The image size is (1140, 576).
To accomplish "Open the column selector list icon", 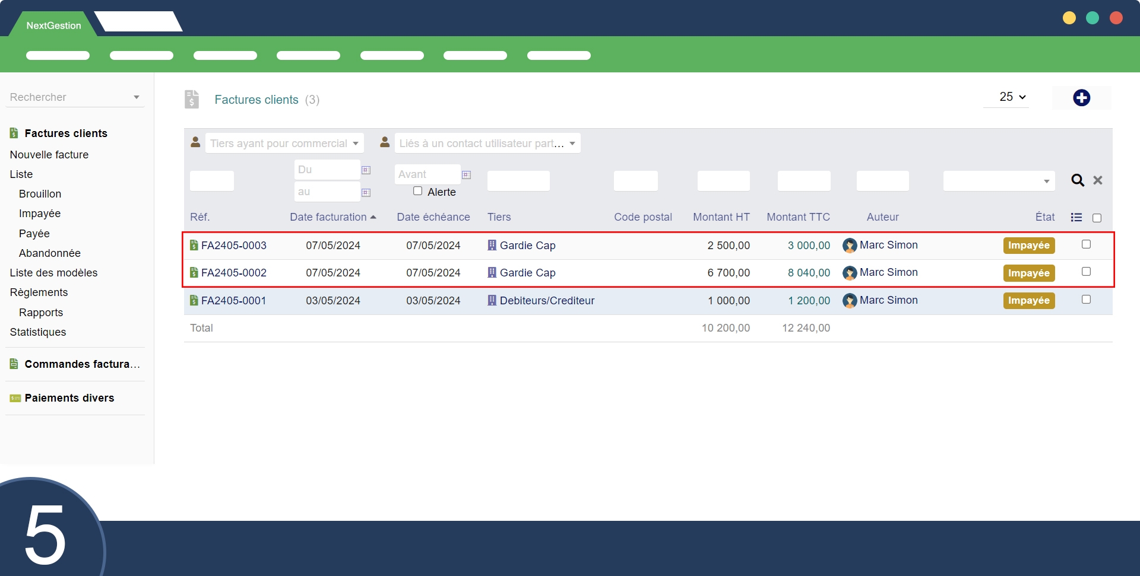I will pyautogui.click(x=1076, y=218).
